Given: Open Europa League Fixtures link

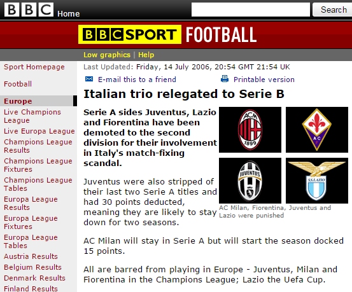Looking at the screenshot, I should [31, 222].
